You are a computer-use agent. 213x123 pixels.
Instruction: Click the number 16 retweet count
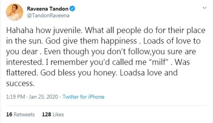click(x=9, y=114)
